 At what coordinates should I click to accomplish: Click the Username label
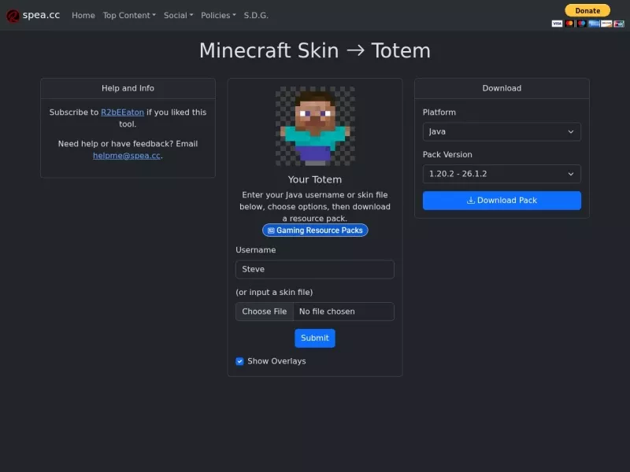point(255,250)
